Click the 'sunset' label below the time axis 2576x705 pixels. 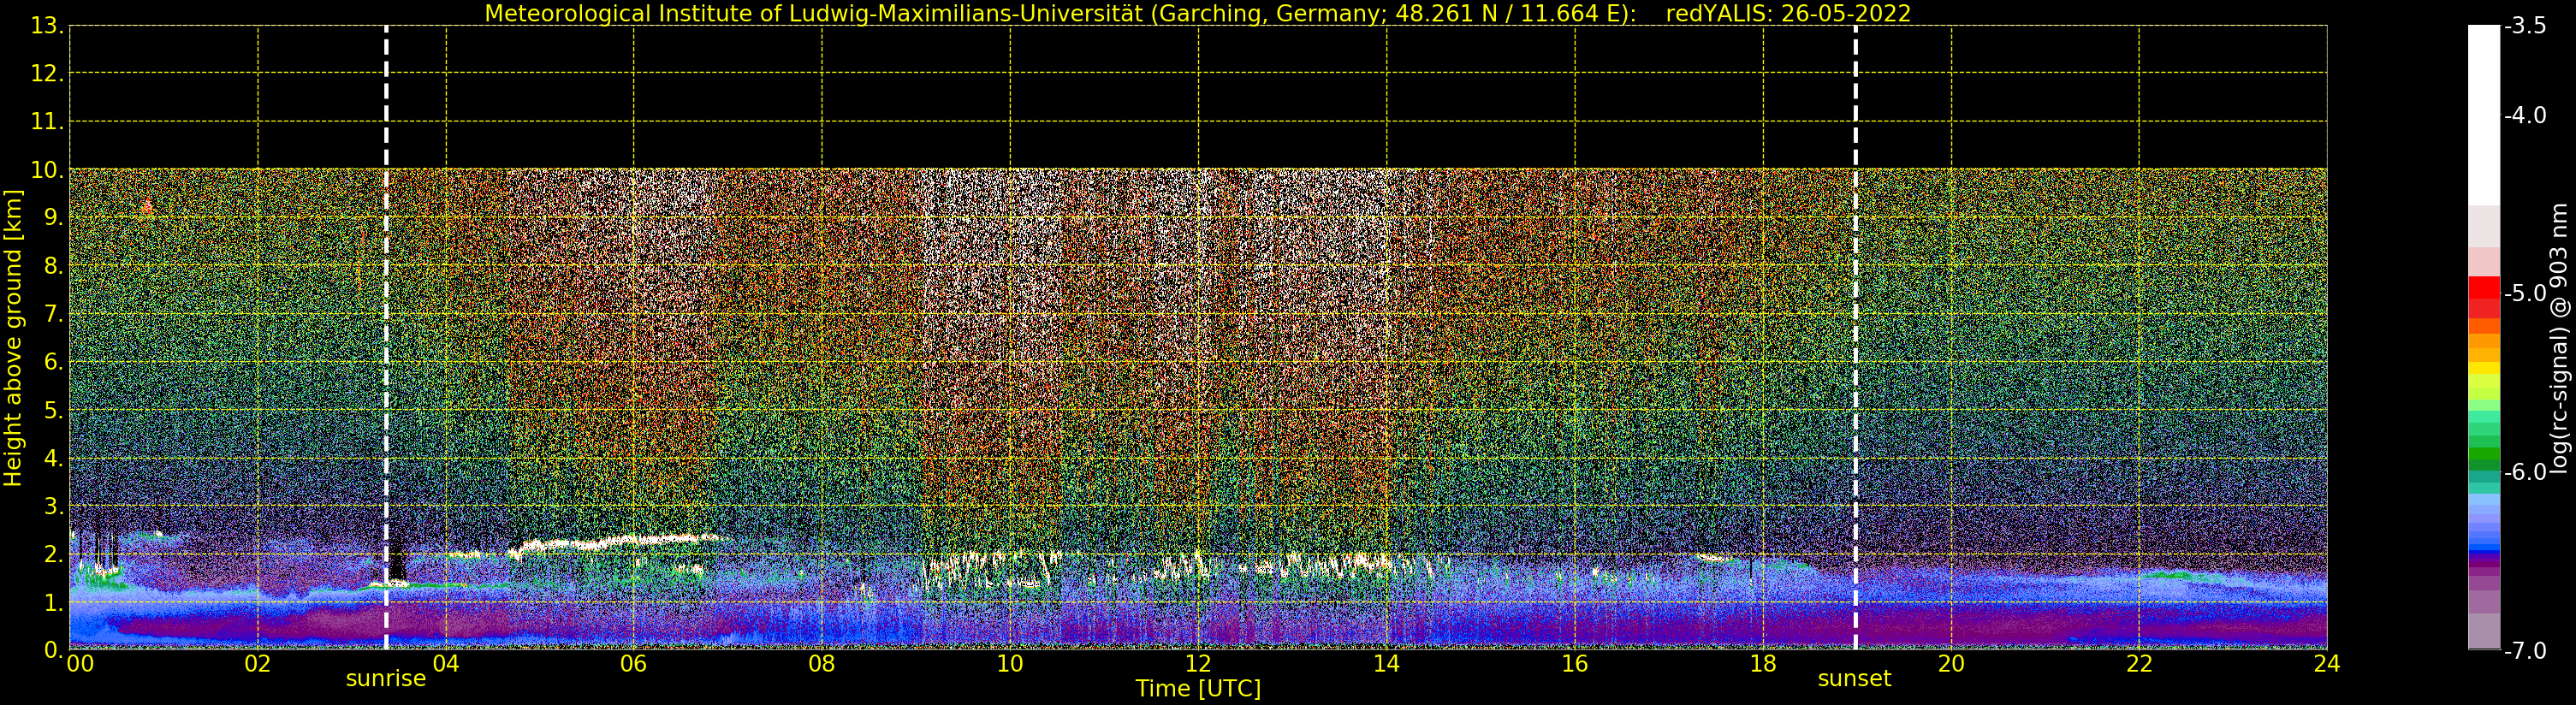(x=1855, y=678)
